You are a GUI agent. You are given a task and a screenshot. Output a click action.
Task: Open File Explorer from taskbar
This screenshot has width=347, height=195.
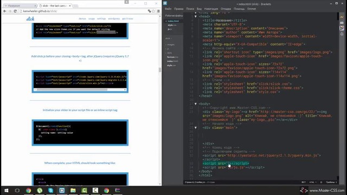[x=73, y=190]
